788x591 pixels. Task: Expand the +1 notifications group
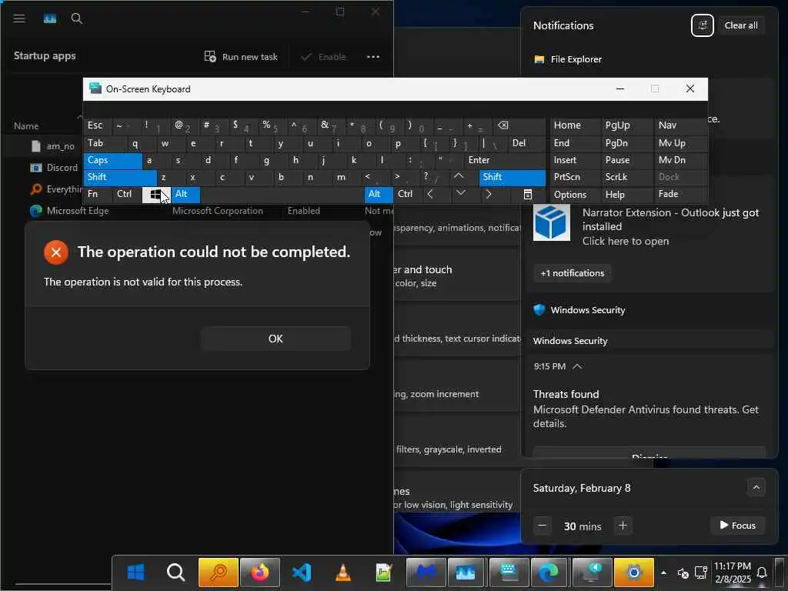(572, 273)
